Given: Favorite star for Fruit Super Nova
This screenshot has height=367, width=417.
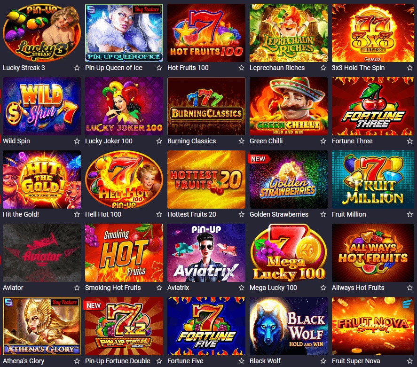Looking at the screenshot, I should tap(409, 361).
